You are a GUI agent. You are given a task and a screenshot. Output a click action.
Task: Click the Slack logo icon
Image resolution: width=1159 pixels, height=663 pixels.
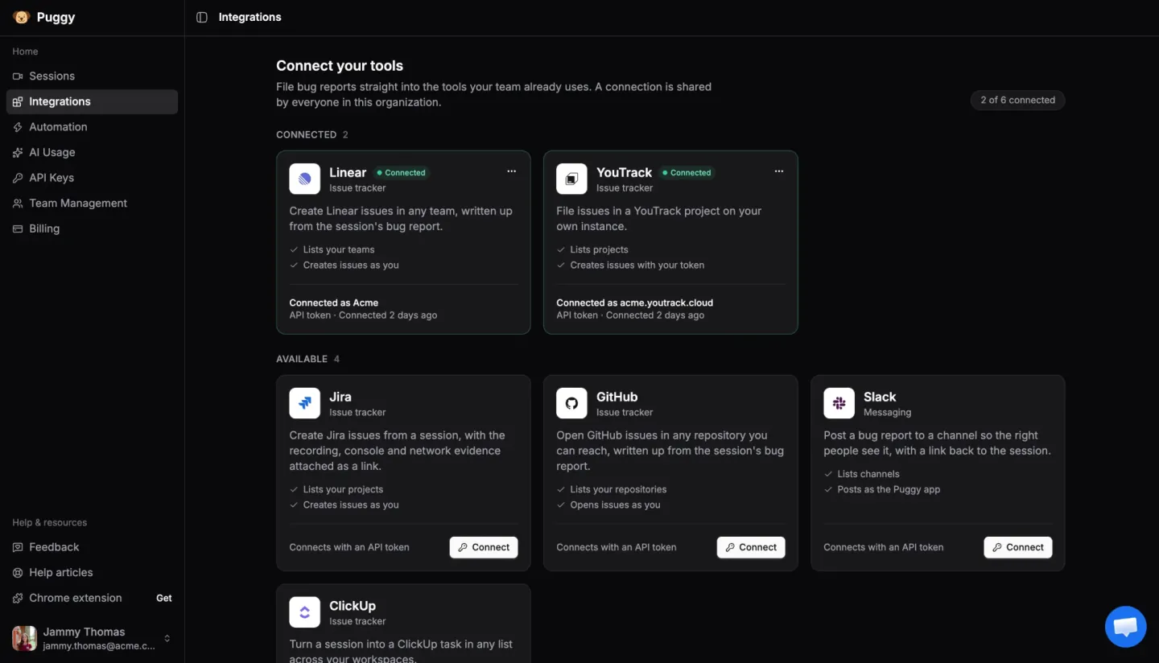tap(839, 403)
